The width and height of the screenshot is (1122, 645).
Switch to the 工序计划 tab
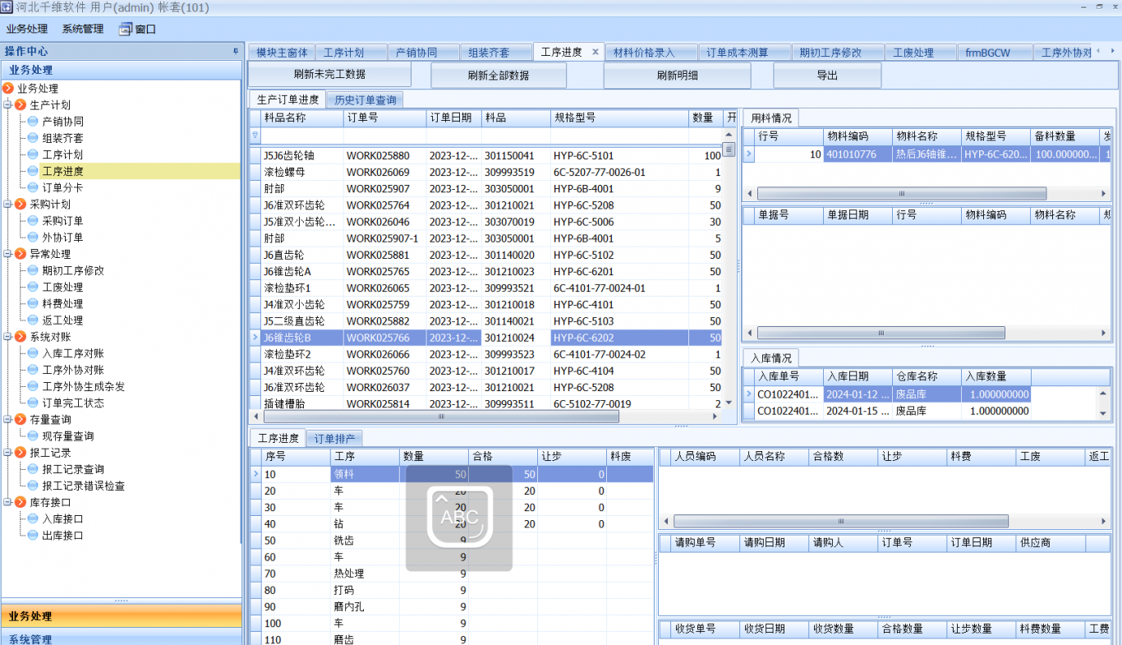(350, 53)
